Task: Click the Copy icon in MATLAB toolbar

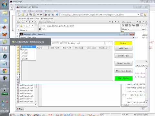Action: (x=31, y=15)
